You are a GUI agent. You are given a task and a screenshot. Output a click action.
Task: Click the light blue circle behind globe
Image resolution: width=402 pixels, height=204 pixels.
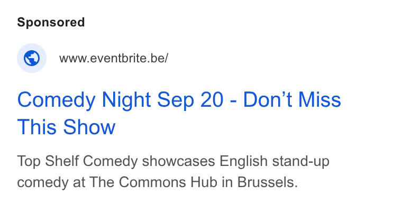tap(32, 58)
